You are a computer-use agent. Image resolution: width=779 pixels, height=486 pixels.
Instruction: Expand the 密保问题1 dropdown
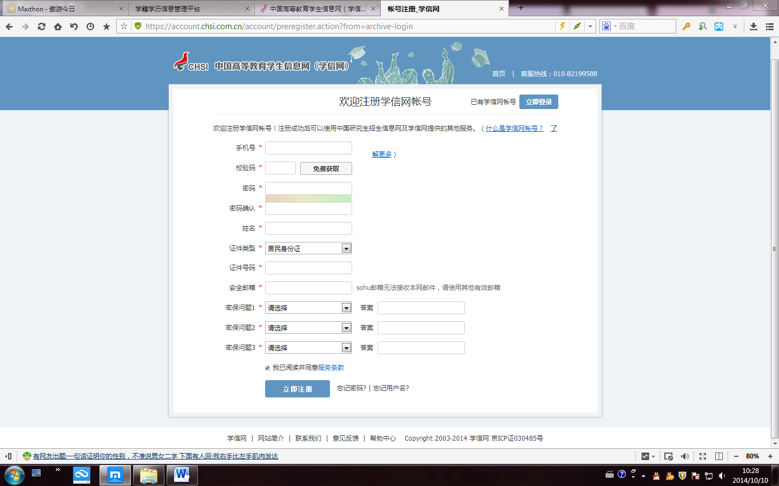pos(308,308)
